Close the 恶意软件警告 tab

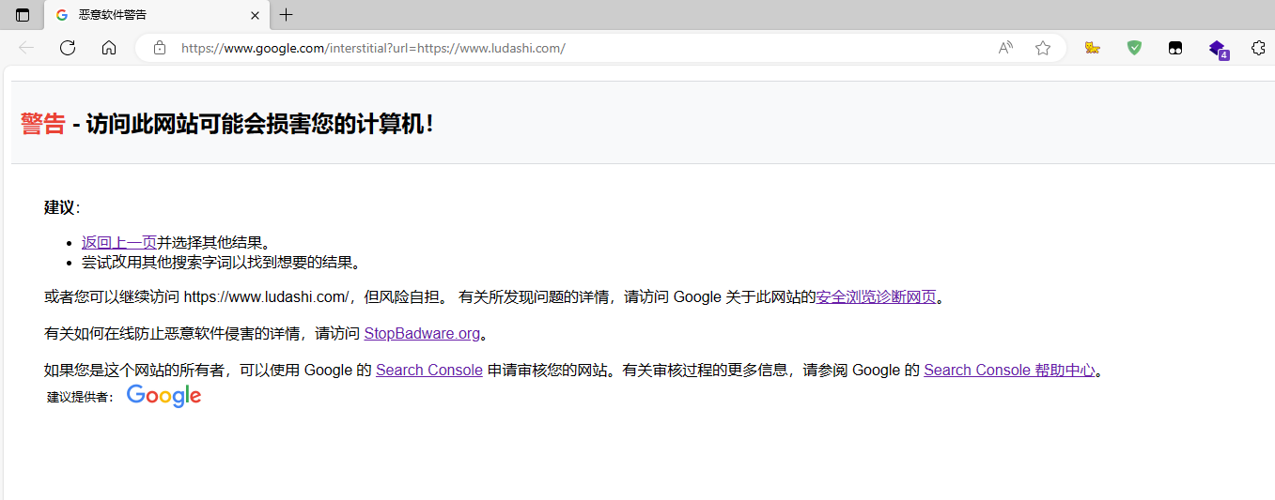coord(255,15)
